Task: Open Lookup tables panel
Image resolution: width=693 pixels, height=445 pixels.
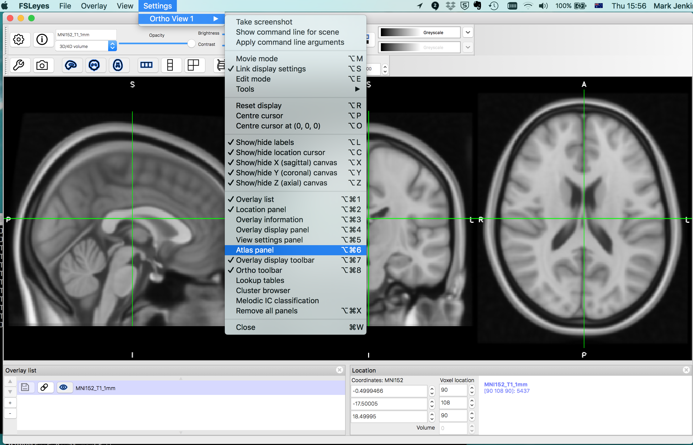Action: 295,280
